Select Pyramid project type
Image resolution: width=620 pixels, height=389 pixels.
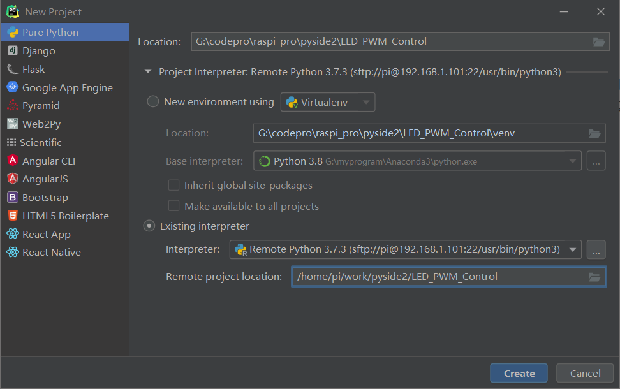[65, 106]
